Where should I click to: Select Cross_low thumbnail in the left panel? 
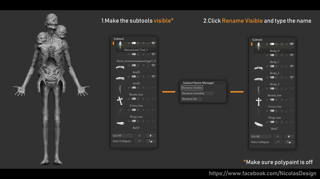(120, 101)
